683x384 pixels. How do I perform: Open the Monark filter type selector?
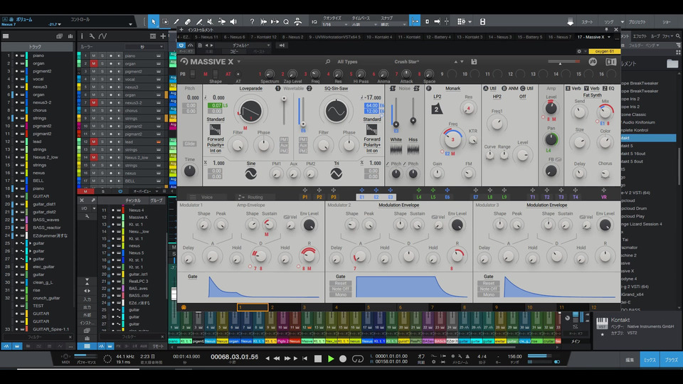452,88
